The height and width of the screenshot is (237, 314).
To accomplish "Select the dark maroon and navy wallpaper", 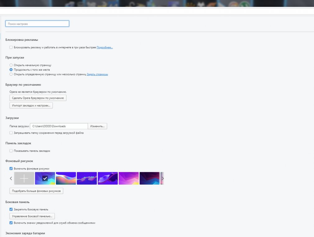I will pyautogui.click(x=150, y=178).
